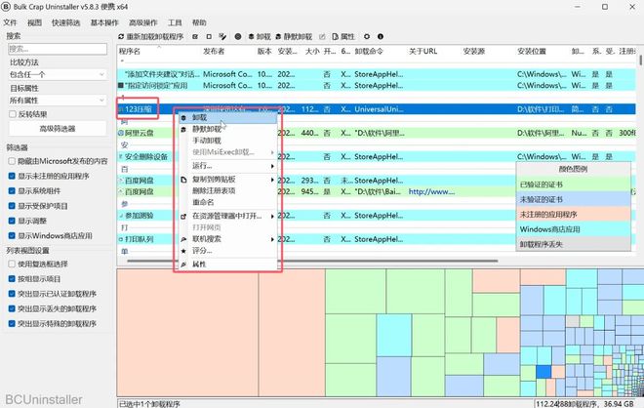The height and width of the screenshot is (408, 644).
Task: Click the 已验证的证书 green legend swatch
Action: [x=574, y=184]
